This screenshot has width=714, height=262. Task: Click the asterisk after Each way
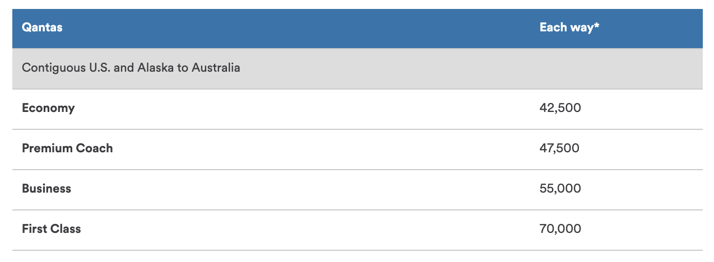coord(596,25)
